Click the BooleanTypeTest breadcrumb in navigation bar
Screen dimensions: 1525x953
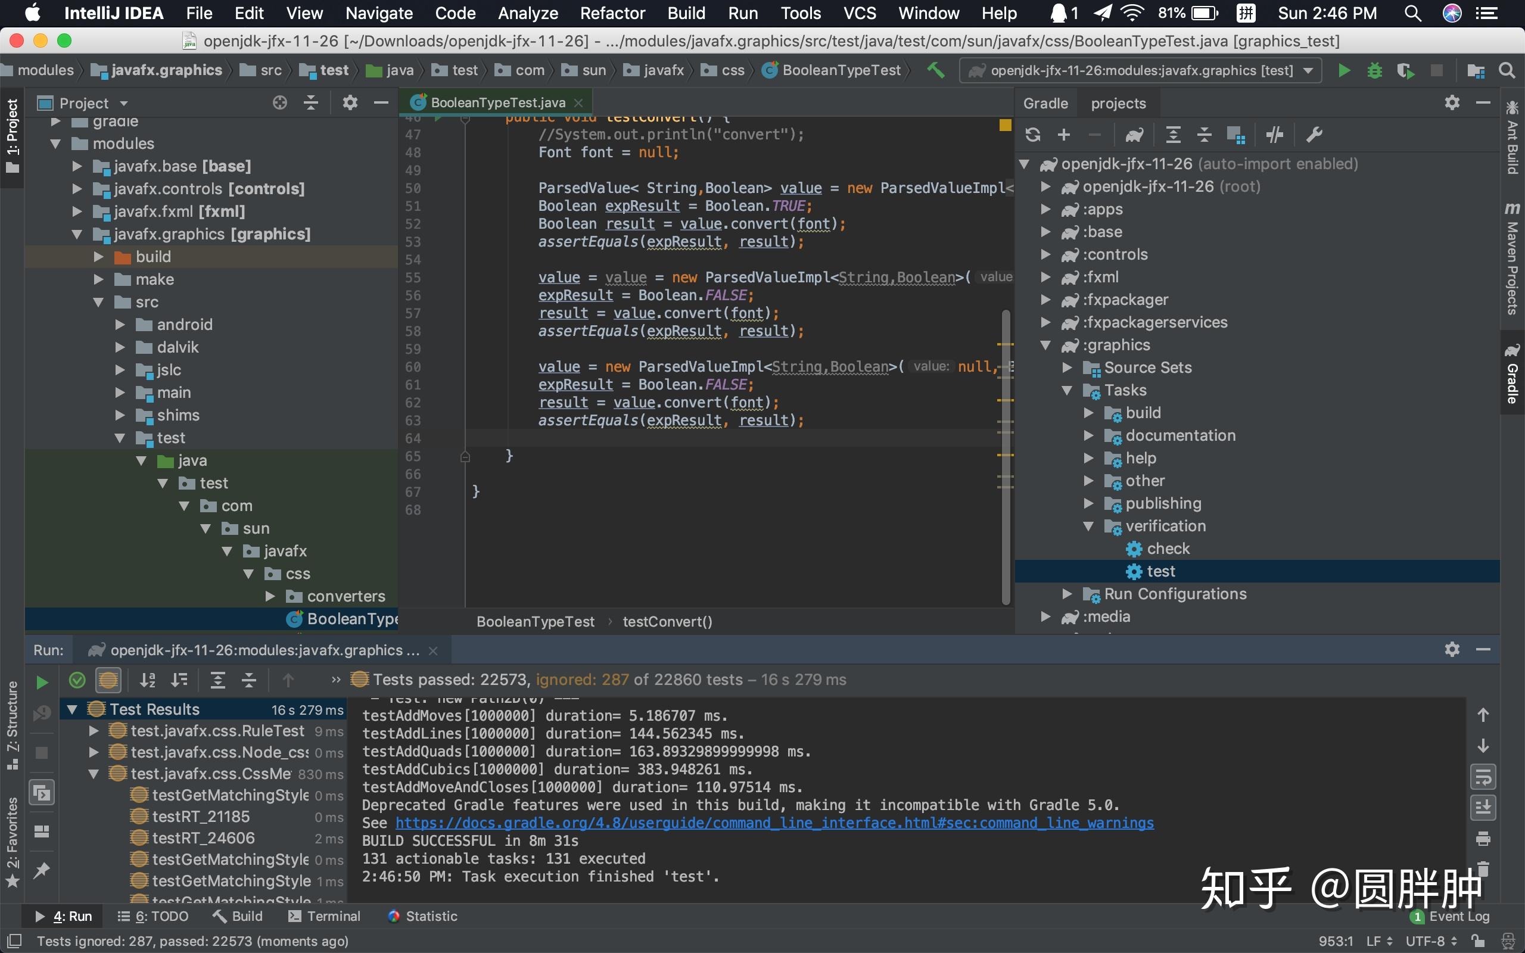(832, 71)
